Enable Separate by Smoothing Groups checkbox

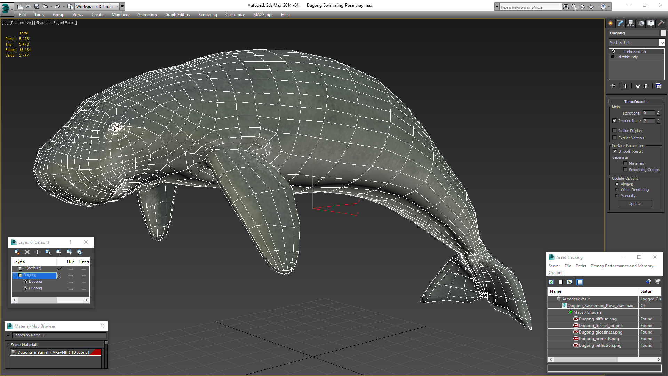(625, 170)
